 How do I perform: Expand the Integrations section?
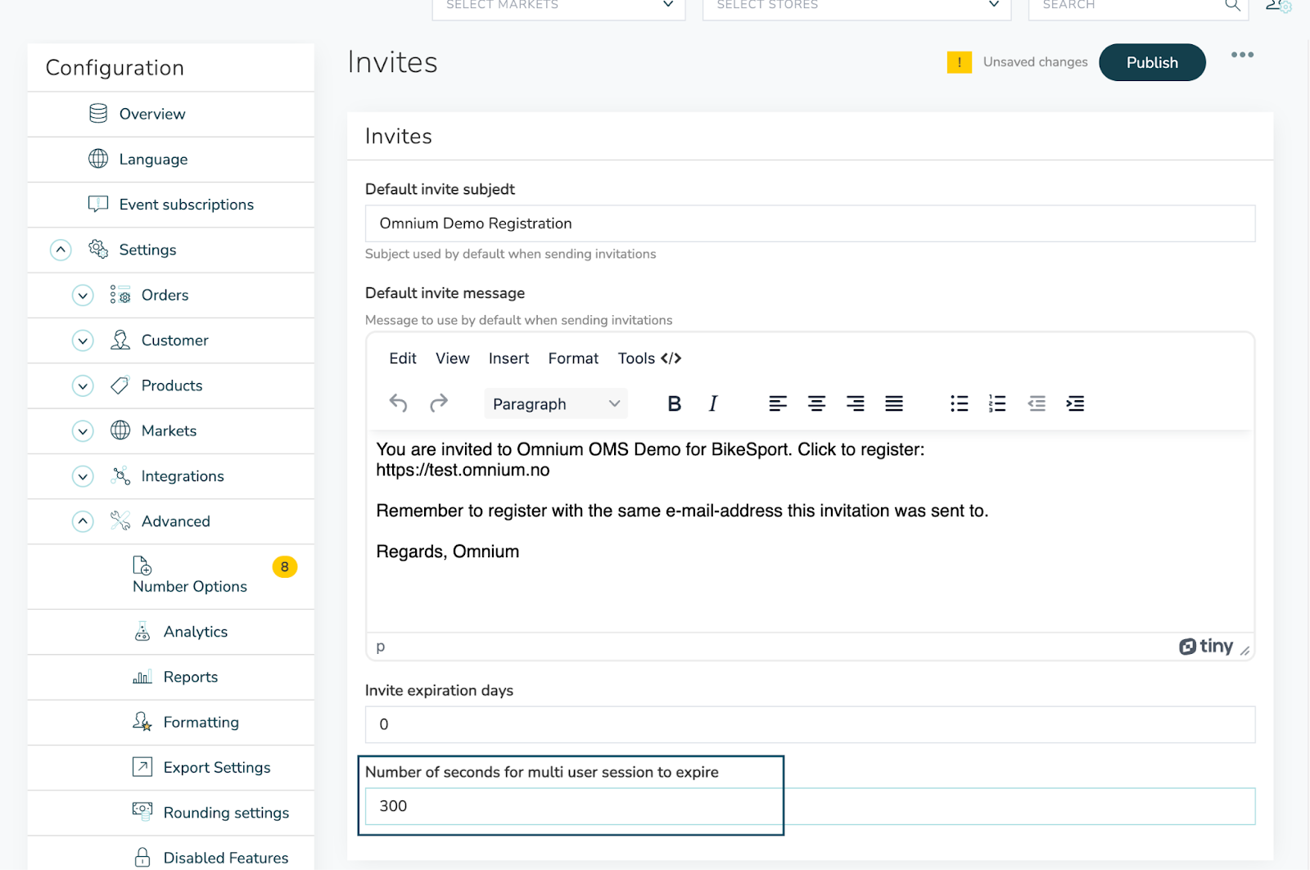[x=83, y=476]
